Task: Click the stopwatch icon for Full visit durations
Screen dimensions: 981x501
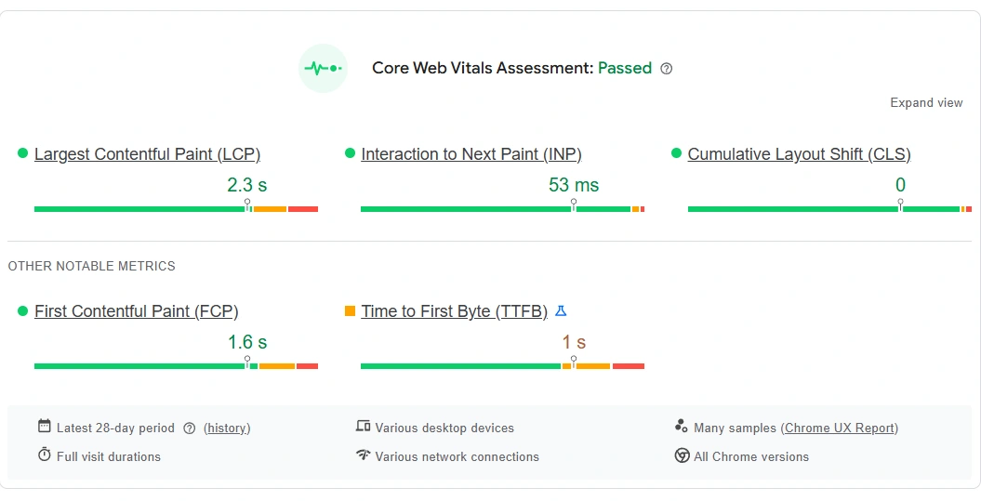Action: tap(44, 455)
